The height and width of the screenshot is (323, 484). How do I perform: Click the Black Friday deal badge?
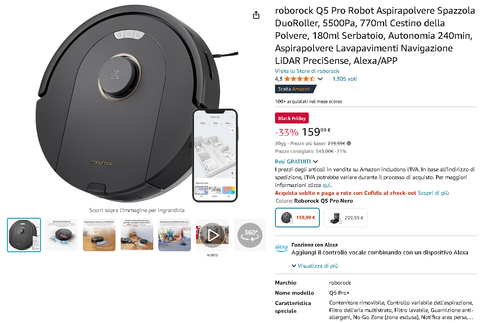[x=292, y=118]
